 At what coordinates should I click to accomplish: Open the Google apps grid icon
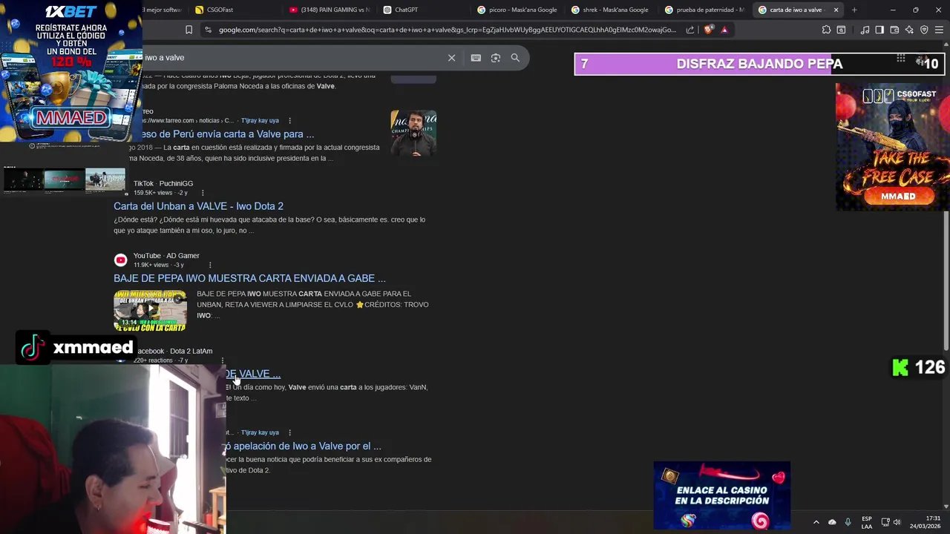point(900,58)
